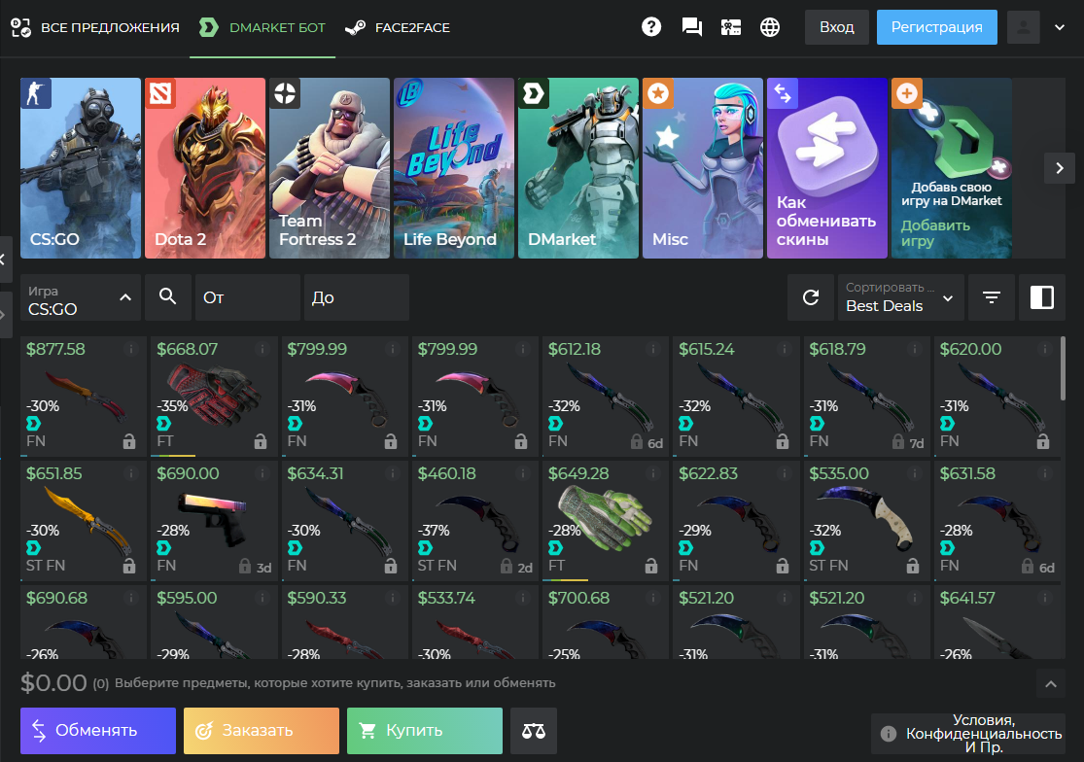Viewport: 1084px width, 762px height.
Task: Collapse the left side panel arrow
Action: [4, 260]
